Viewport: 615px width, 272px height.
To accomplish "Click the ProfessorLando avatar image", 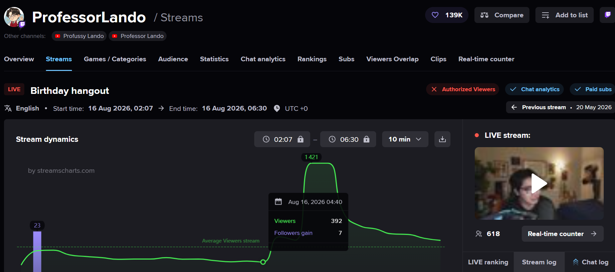I will pyautogui.click(x=14, y=17).
